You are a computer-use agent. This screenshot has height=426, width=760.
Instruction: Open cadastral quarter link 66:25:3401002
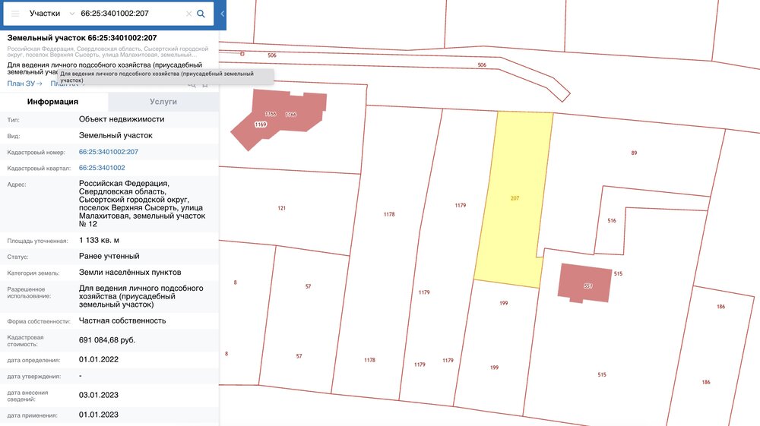coord(102,168)
